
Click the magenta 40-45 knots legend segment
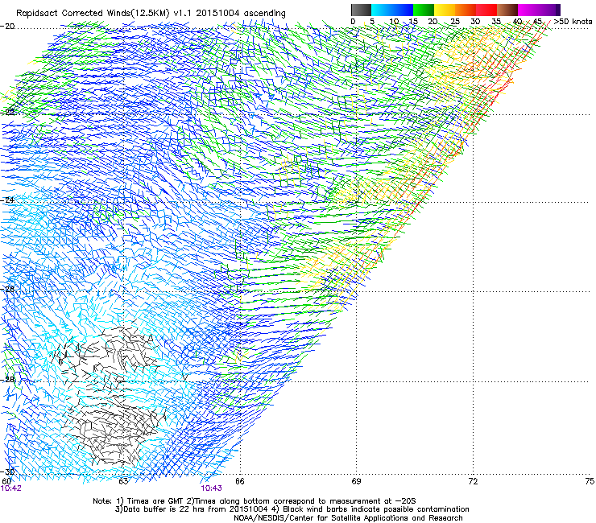[528, 10]
